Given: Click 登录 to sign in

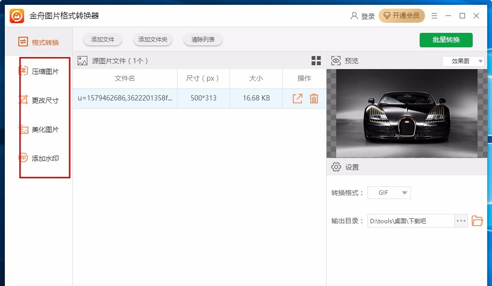Looking at the screenshot, I should tap(367, 15).
